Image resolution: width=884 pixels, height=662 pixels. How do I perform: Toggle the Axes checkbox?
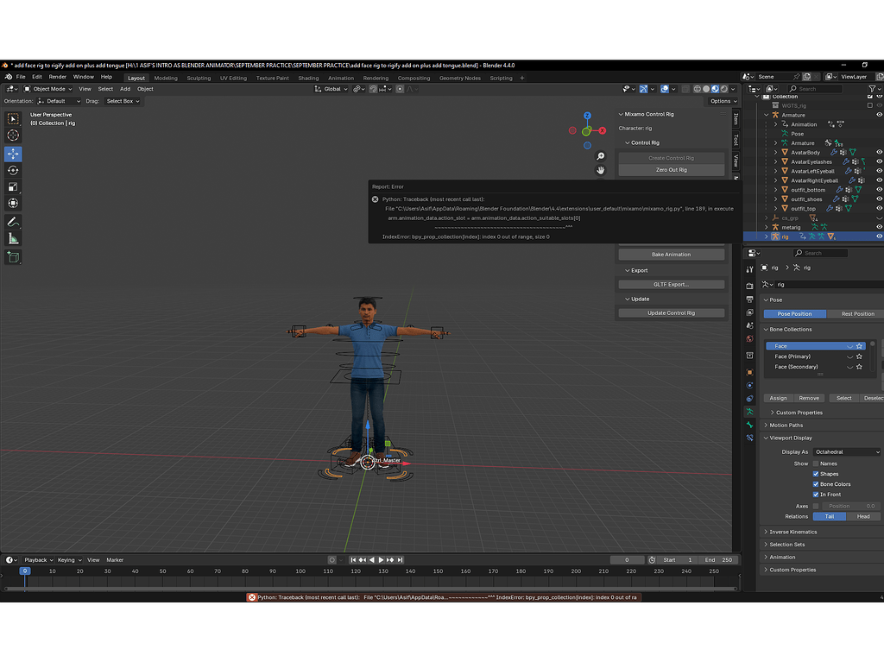[x=816, y=506]
